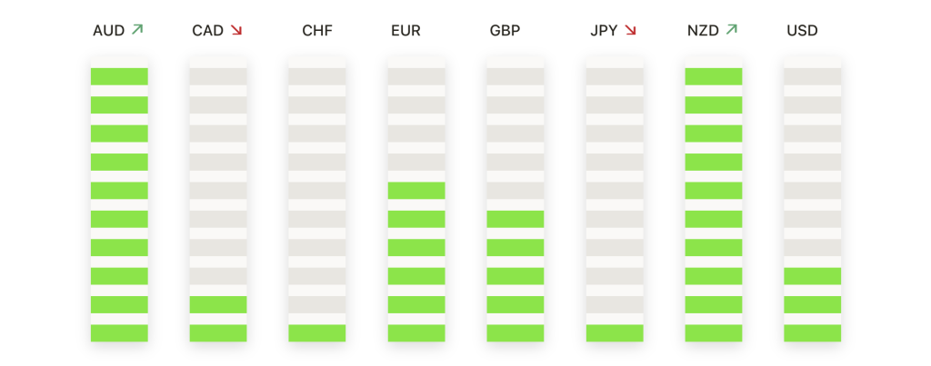Screen dimensions: 931x366
Task: Select the AUD currency label
Action: coord(109,30)
